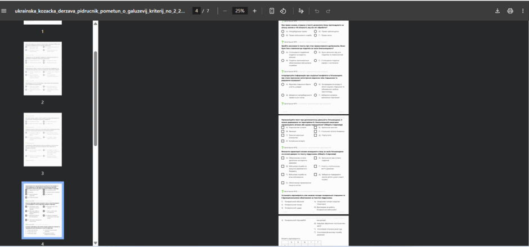Screen dimensions: 529x247
Task: Click the zoom in plus icon
Action: coord(254,11)
